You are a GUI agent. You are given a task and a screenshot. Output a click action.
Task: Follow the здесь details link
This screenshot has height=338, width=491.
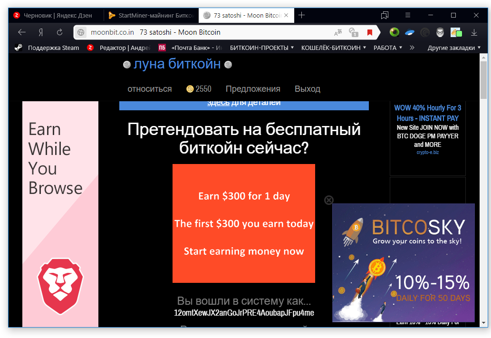[218, 103]
